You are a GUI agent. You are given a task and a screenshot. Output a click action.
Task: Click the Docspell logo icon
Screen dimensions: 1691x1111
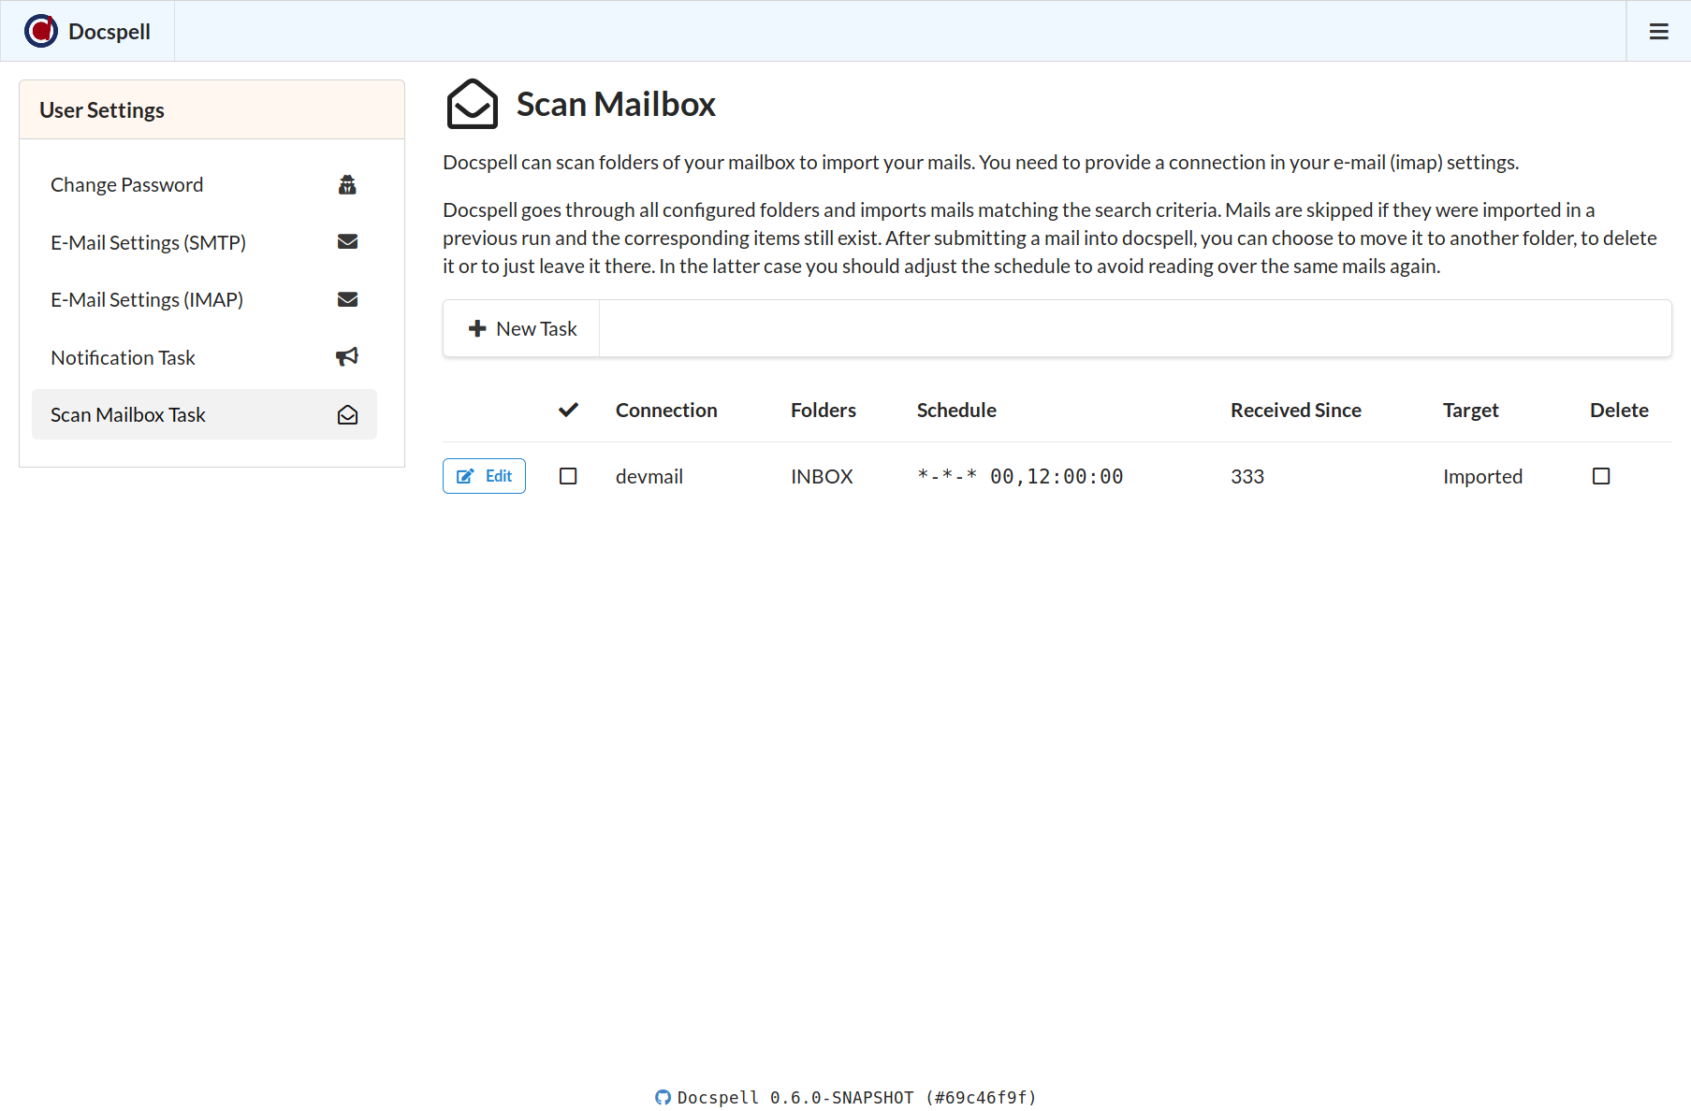click(41, 32)
